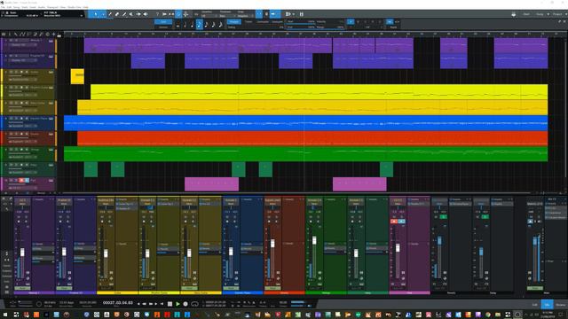Click the green Play button

[177, 304]
